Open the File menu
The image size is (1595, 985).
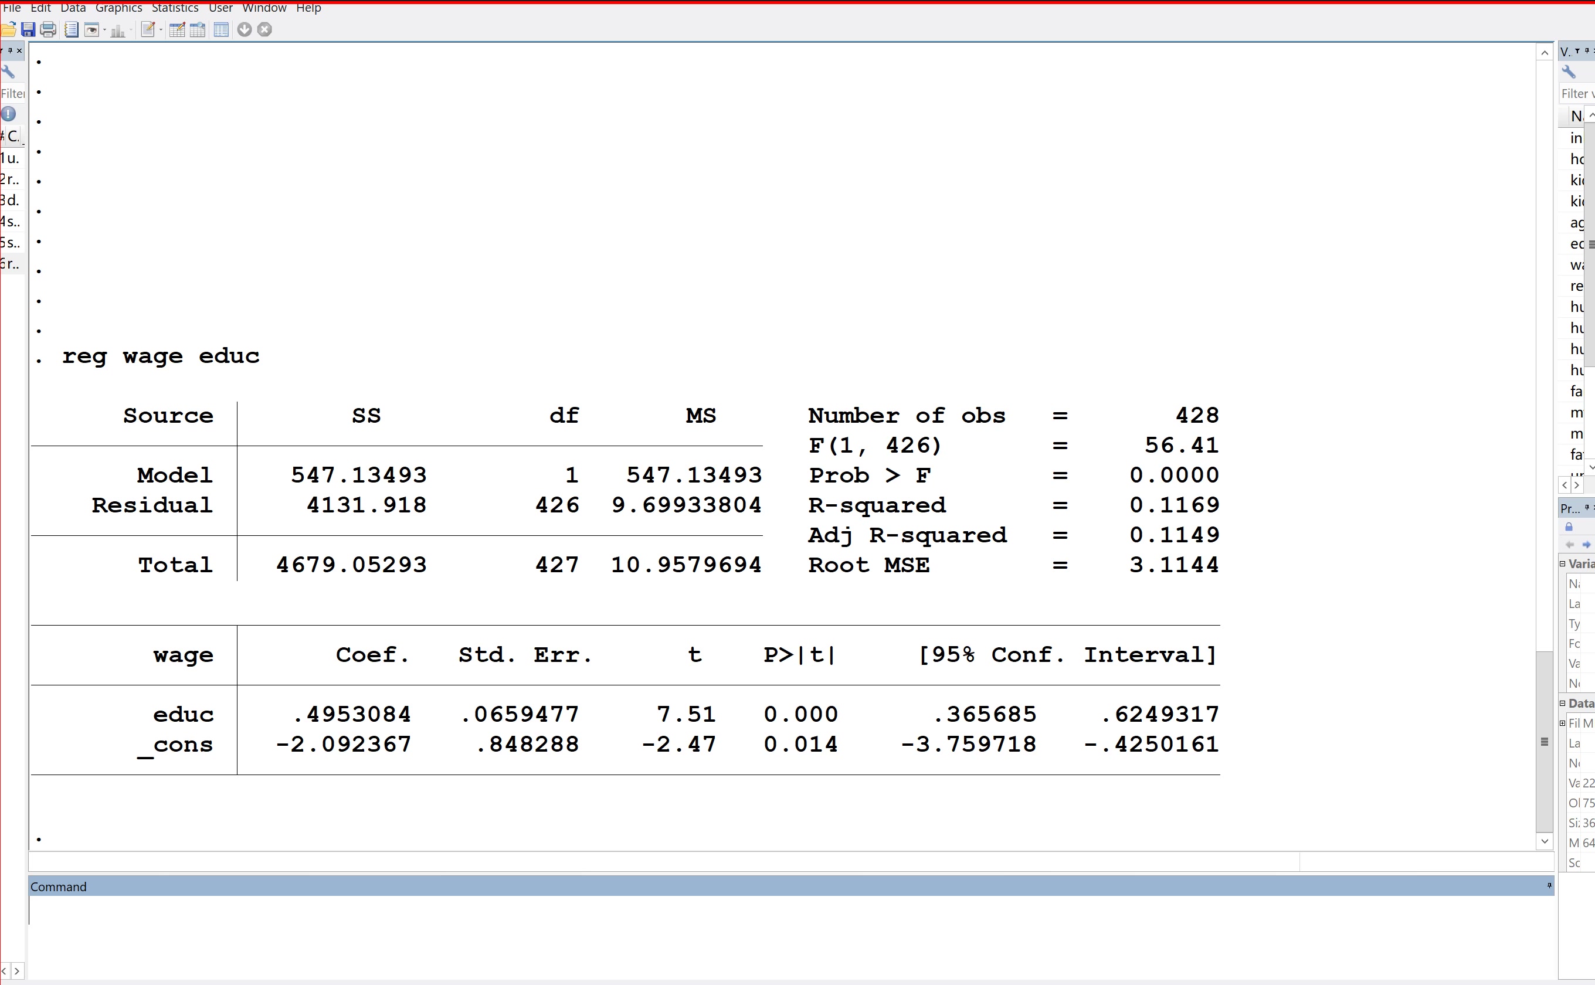(x=12, y=8)
